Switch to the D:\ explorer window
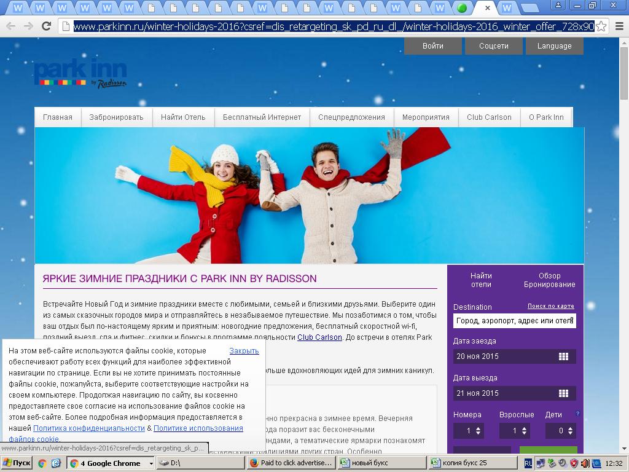The width and height of the screenshot is (629, 472). (200, 463)
